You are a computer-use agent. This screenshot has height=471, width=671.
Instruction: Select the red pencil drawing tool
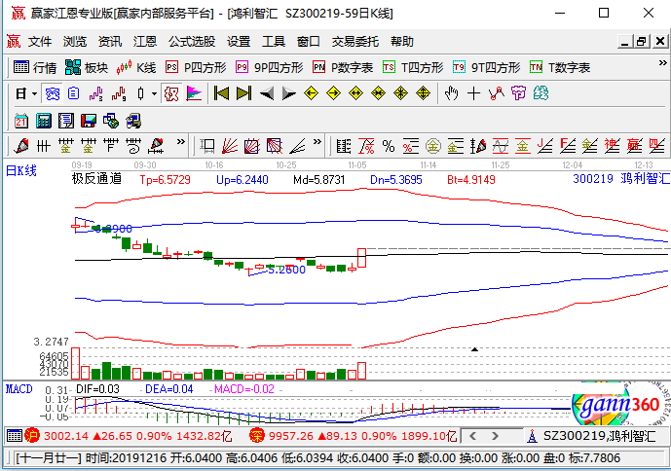(x=21, y=146)
